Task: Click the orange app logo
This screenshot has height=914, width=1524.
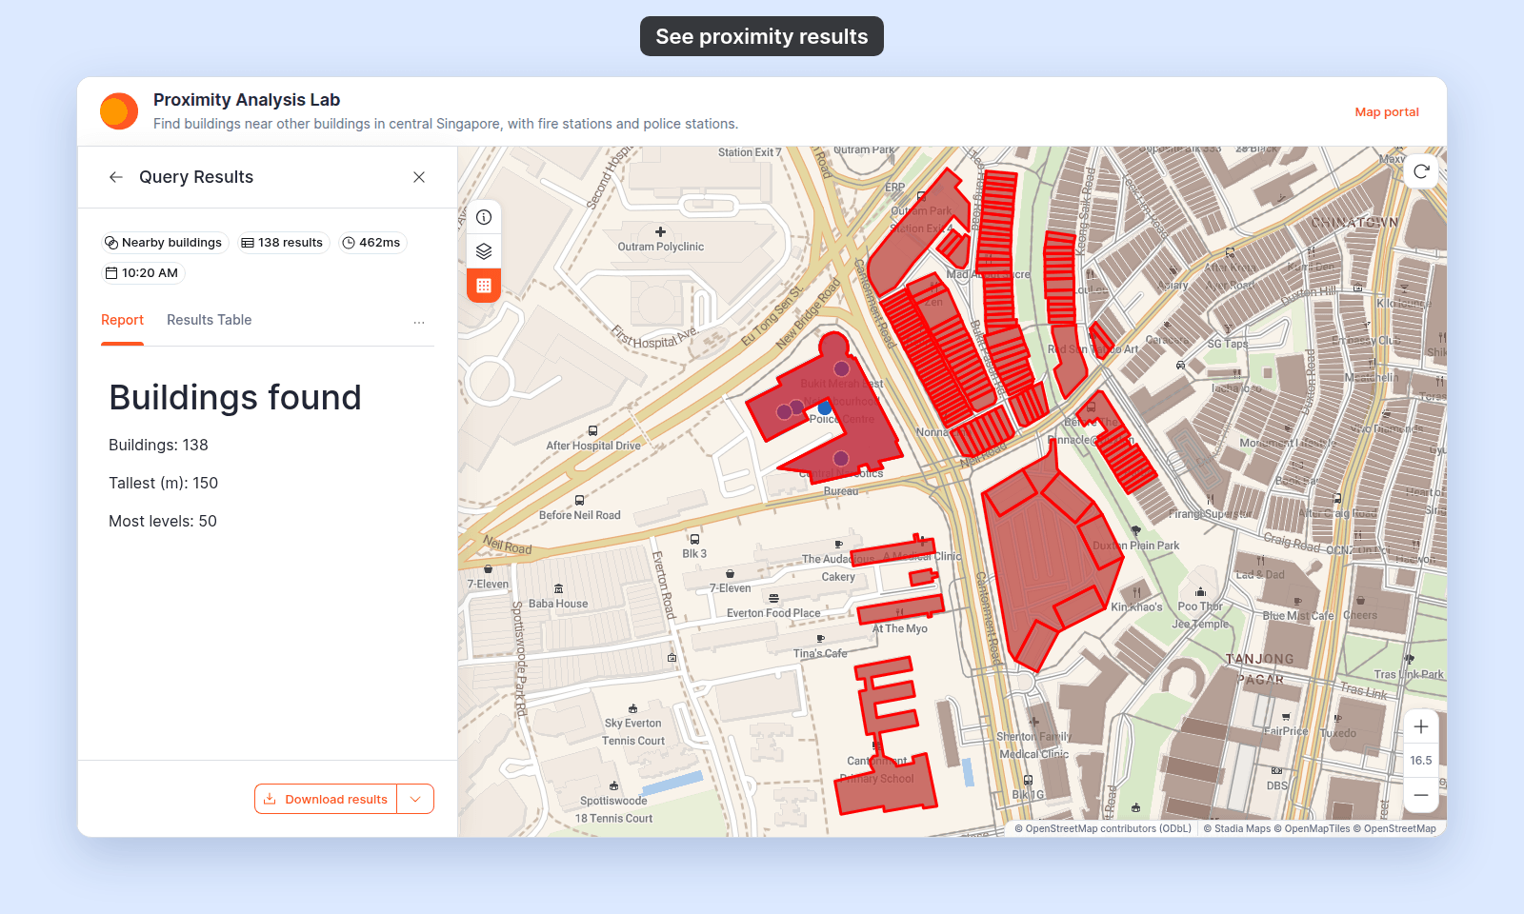Action: coord(119,111)
